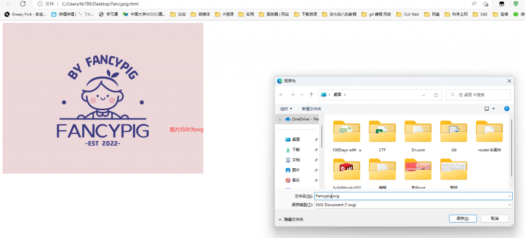This screenshot has width=525, height=238.
Task: Open the 网盘 bookmarks folder
Action: click(432, 14)
